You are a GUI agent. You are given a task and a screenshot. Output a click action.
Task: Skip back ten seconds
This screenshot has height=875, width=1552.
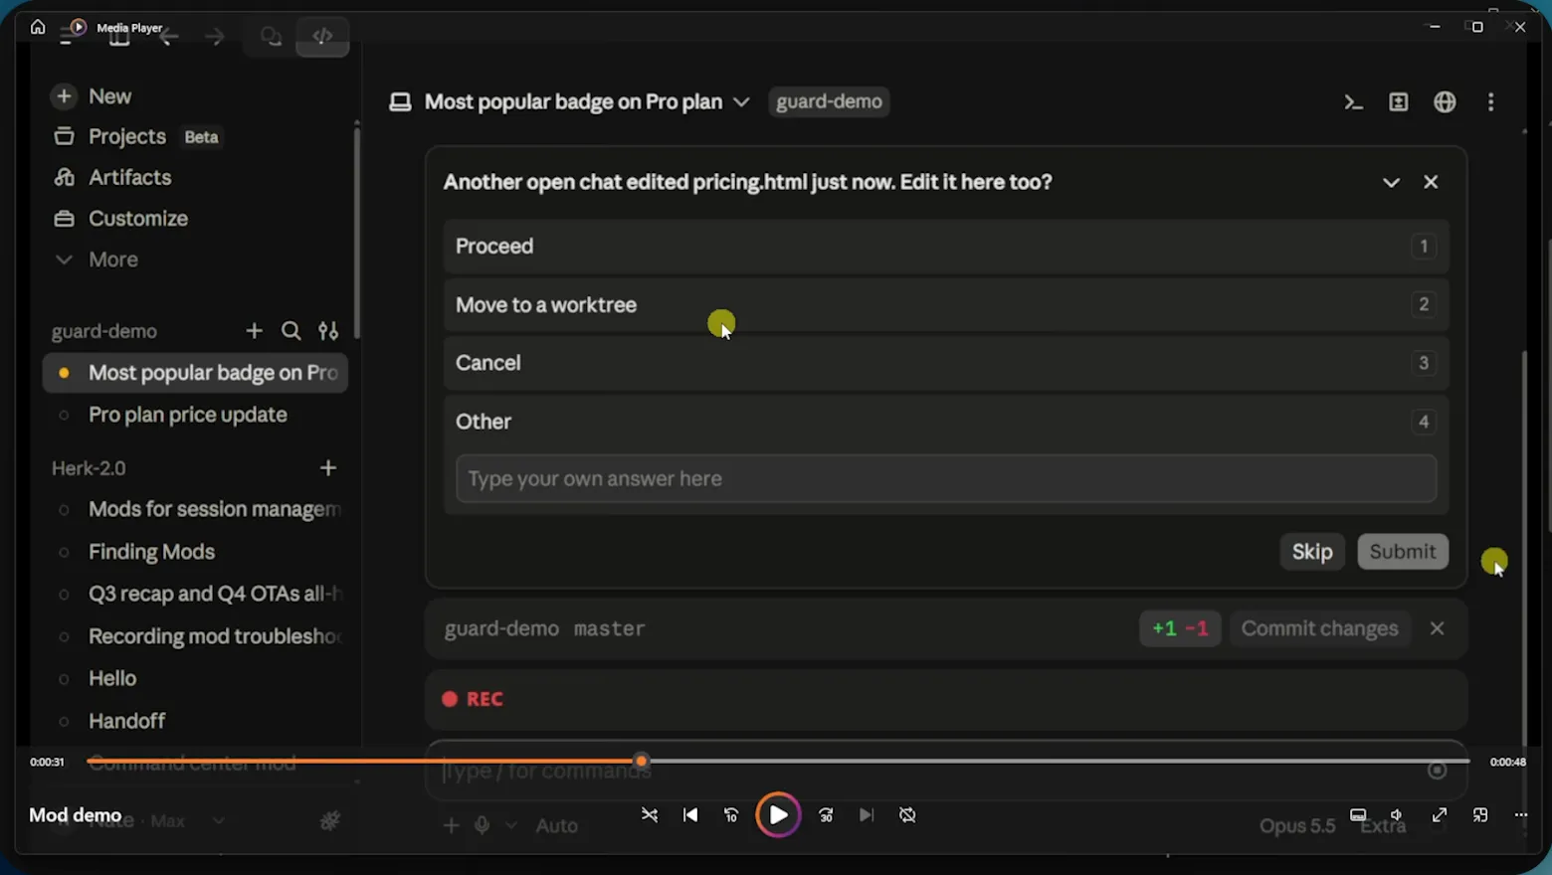(731, 815)
